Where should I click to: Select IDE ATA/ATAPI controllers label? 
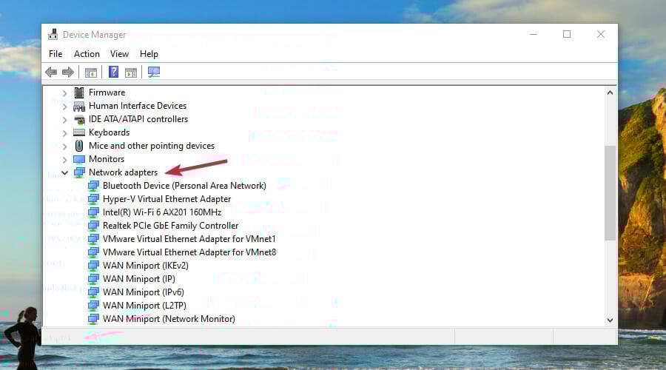pyautogui.click(x=138, y=119)
